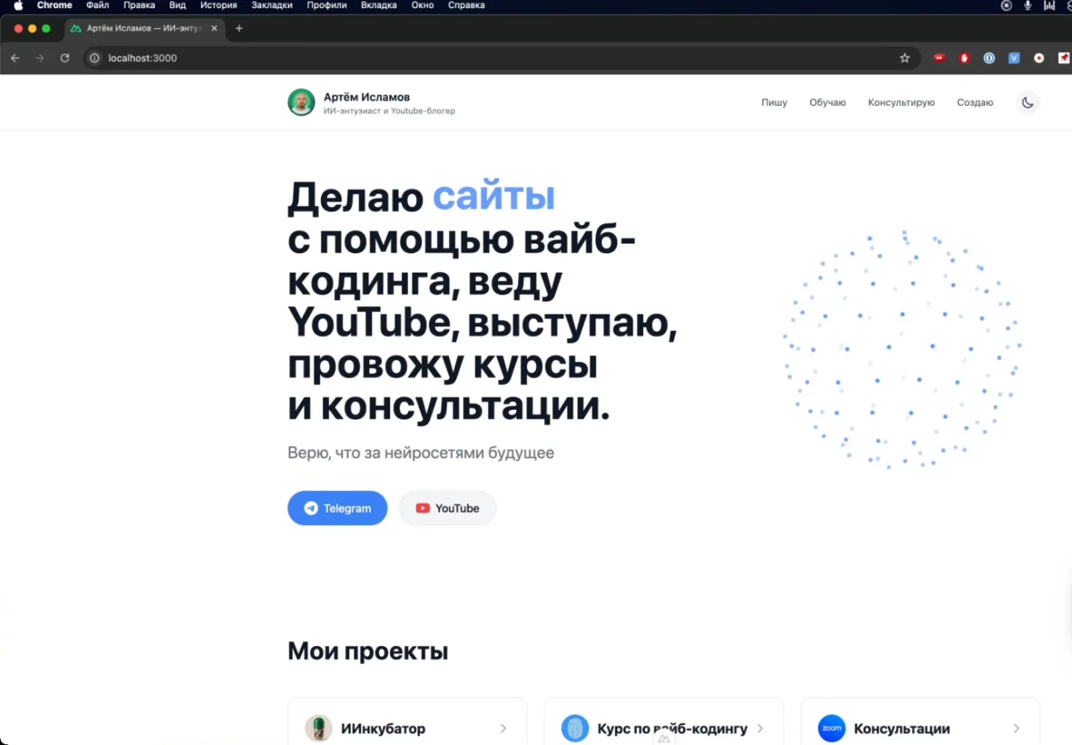Expand the ИИнкубатор card chevron
Screen dimensions: 1072x745
tap(503, 728)
